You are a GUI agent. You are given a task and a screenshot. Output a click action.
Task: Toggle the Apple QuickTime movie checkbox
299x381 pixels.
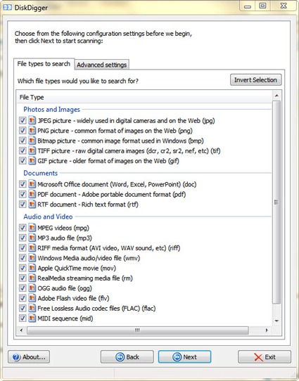23,268
